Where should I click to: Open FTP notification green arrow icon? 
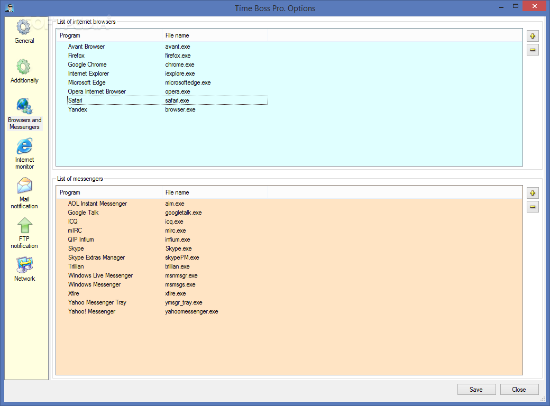pyautogui.click(x=24, y=225)
